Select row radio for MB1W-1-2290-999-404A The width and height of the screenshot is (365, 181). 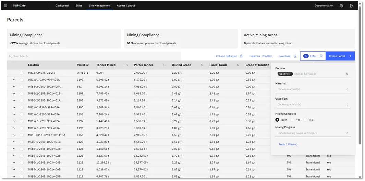click(x=22, y=80)
